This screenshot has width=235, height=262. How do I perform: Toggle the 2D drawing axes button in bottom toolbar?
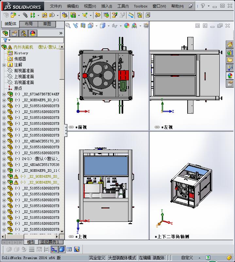click(x=54, y=249)
